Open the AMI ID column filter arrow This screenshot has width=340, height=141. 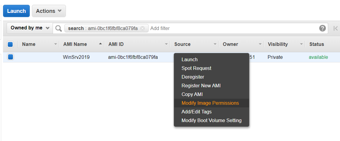166,44
